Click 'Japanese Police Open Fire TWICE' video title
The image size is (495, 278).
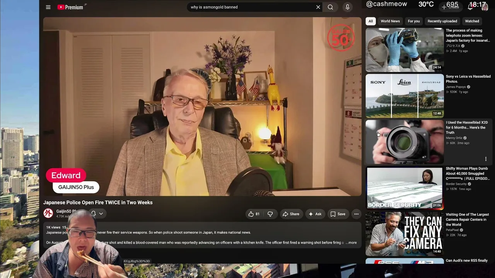[98, 202]
